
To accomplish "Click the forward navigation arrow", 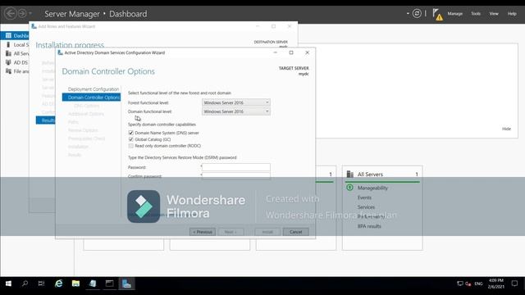I will point(22,13).
